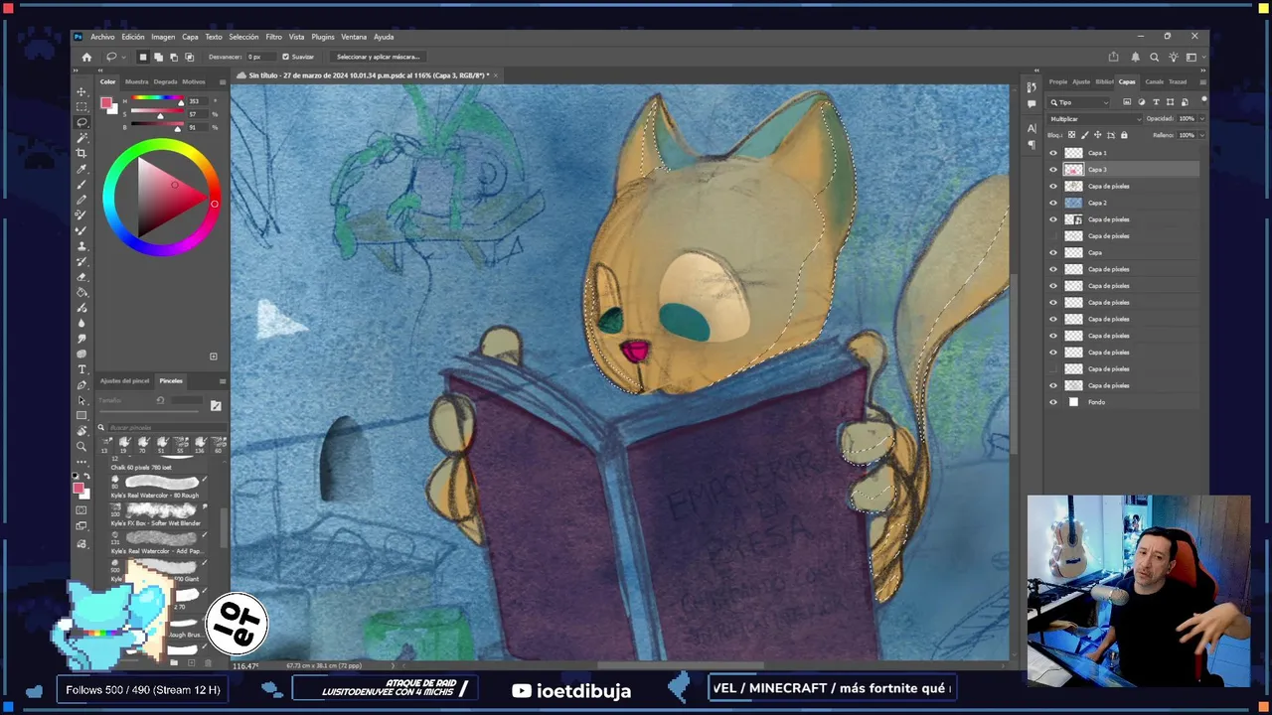Toggle the Suavizar checkbox

286,57
